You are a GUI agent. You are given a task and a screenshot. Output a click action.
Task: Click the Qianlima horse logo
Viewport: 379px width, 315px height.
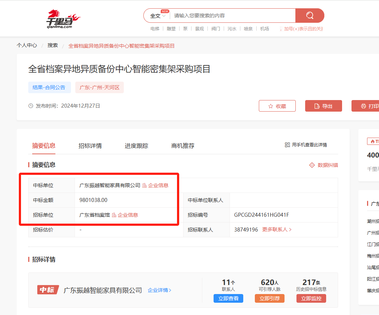point(62,19)
